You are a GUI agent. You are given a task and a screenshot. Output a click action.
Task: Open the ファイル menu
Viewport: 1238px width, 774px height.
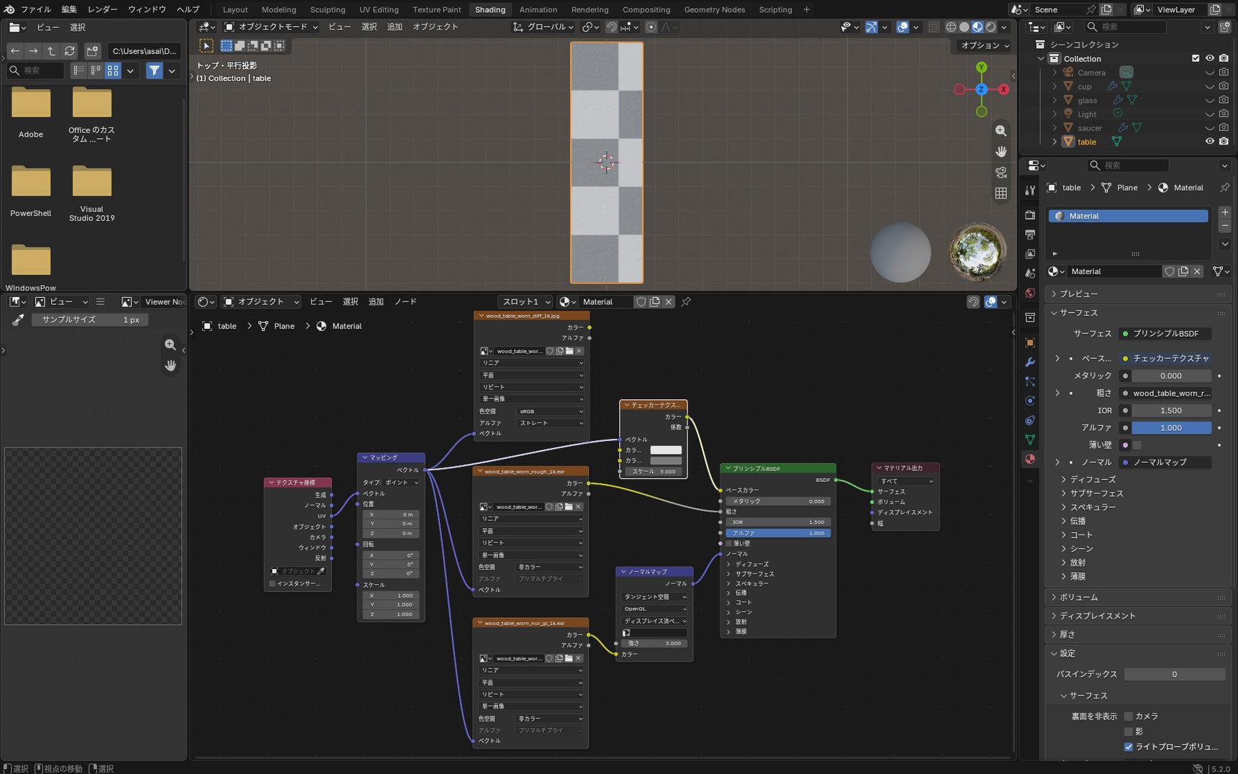pos(35,9)
